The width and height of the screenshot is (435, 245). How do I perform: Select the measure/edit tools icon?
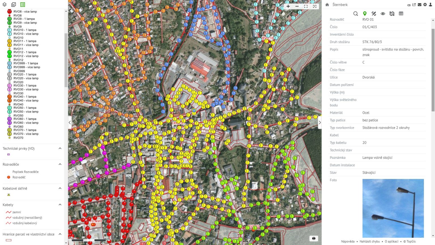374,14
